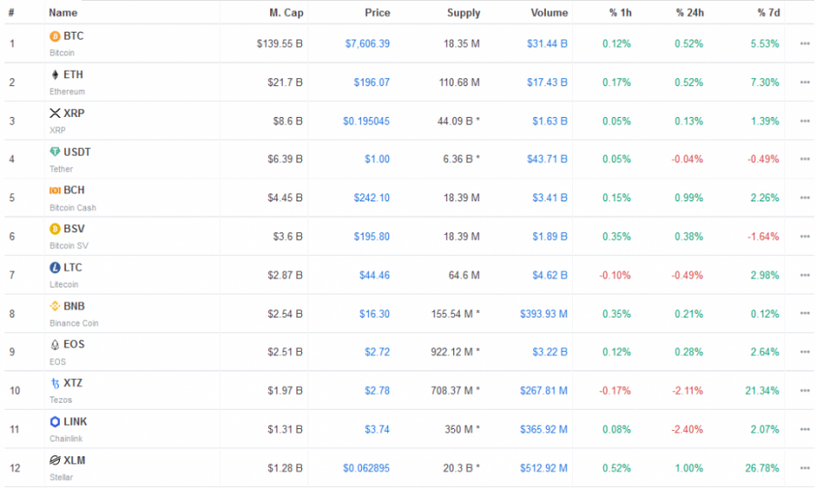Viewport: 816px width, 488px height.
Task: Open the more options menu for XTZ row
Action: [x=804, y=391]
